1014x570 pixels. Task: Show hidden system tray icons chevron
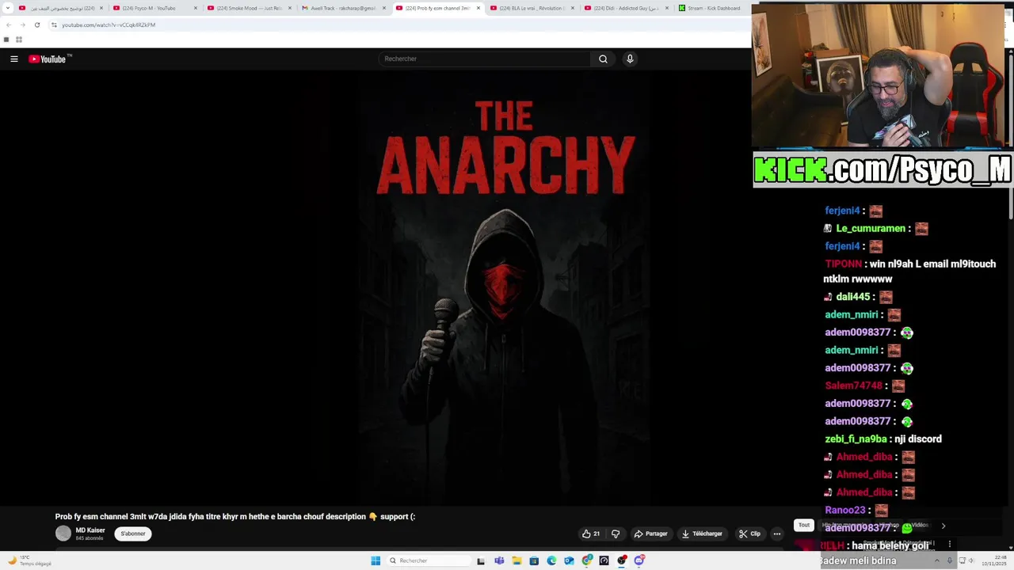pyautogui.click(x=937, y=560)
